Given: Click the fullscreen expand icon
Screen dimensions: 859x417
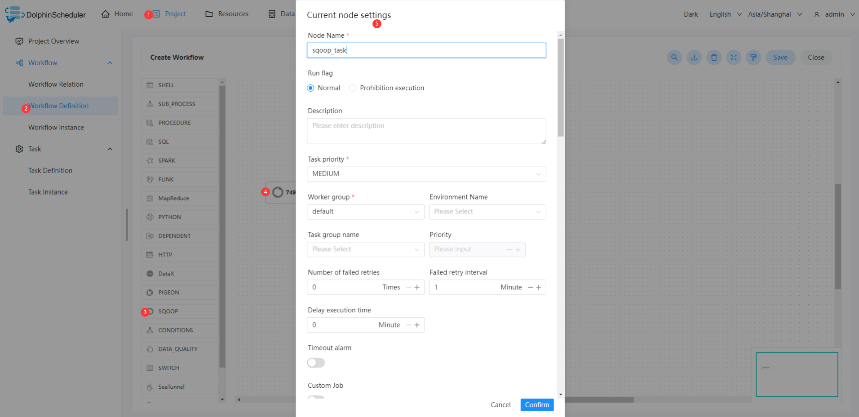Looking at the screenshot, I should pyautogui.click(x=734, y=58).
